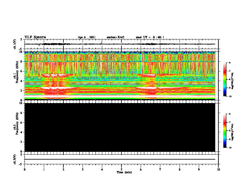Screen dimensions: 246x190
Task: Click the ch.2 colorbar "log(PSD)" unit label
Action: [233, 132]
